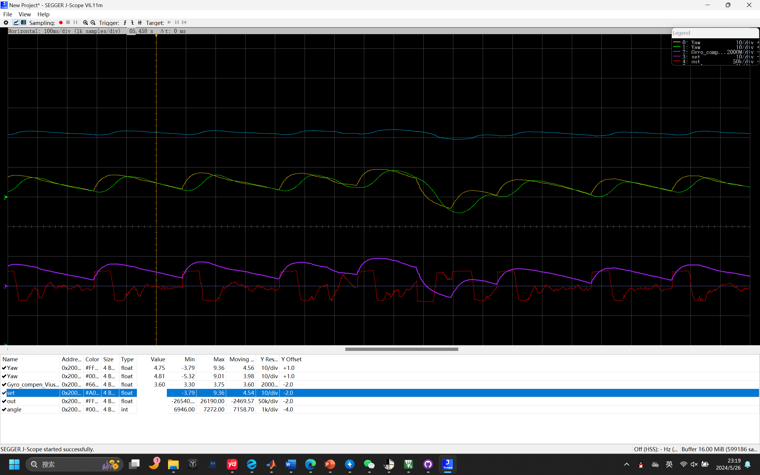
Task: Open the settings gear in toolbar
Action: [6, 23]
